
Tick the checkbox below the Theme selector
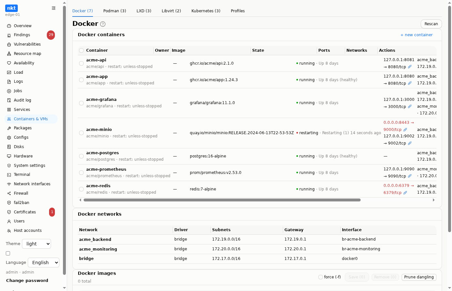pyautogui.click(x=8, y=253)
